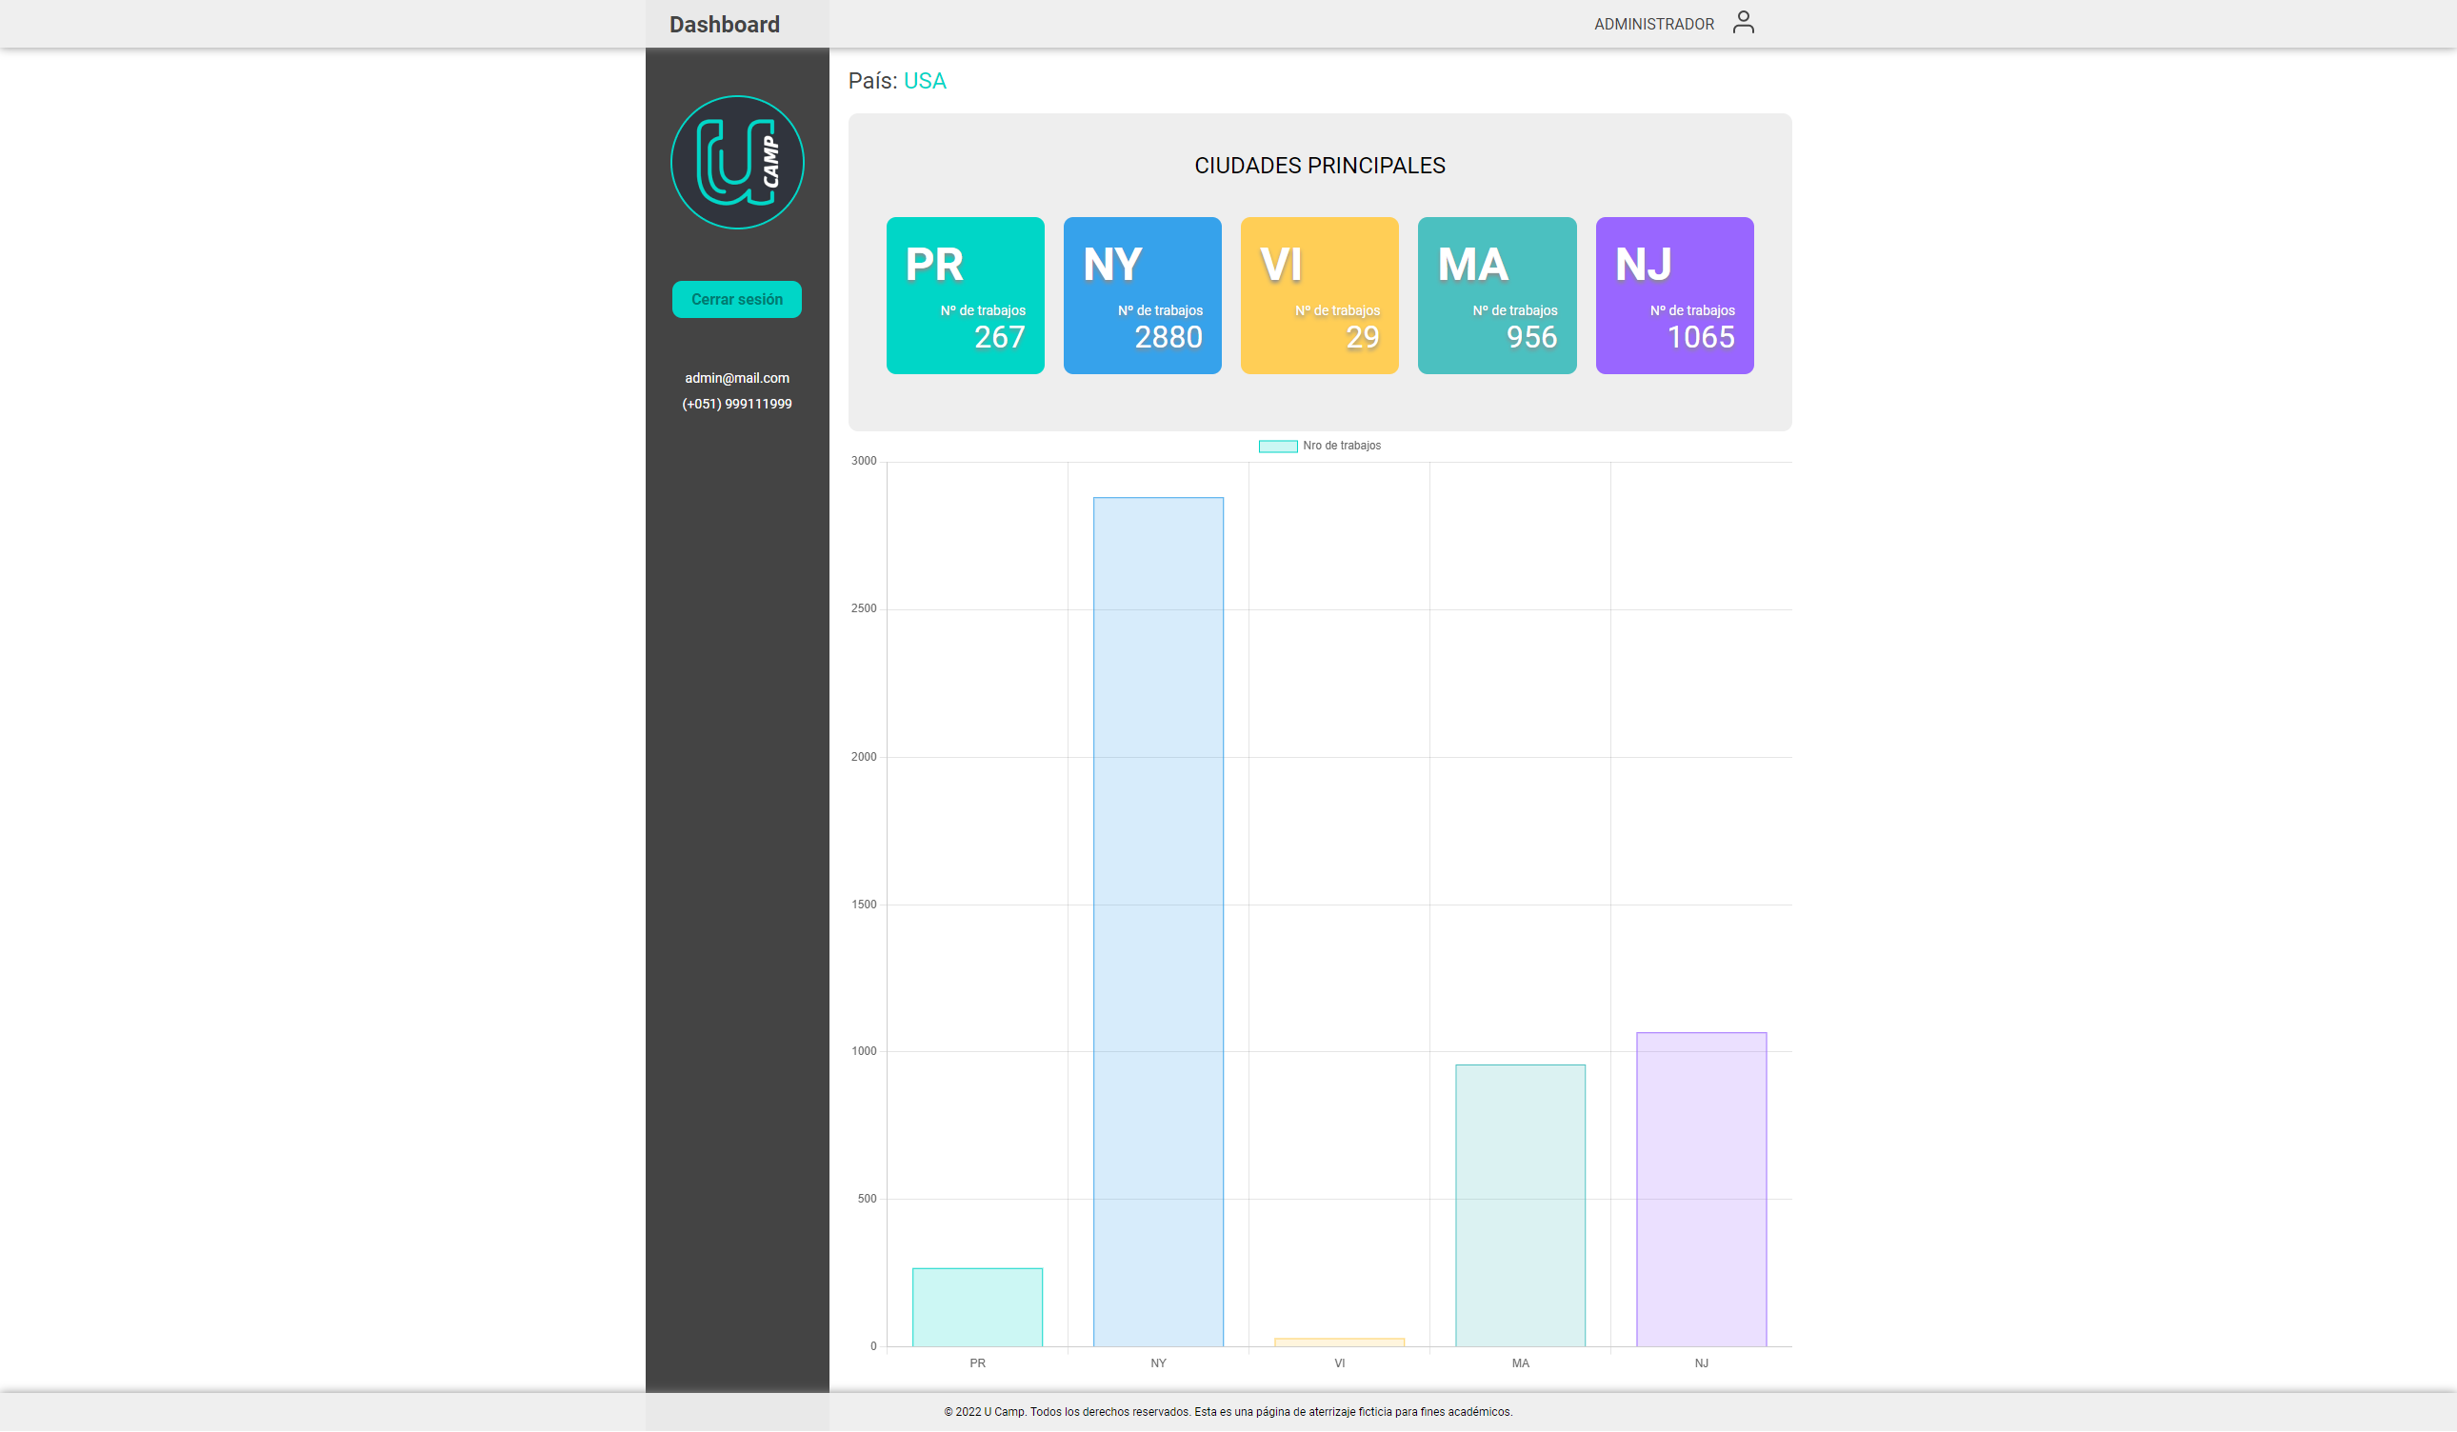Select the PR city card
Screen dimensions: 2457x1432
click(966, 294)
